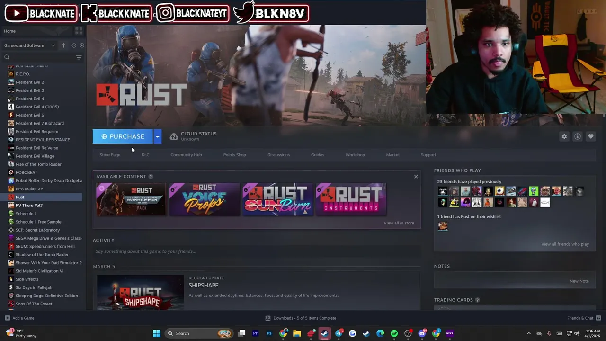Click the Windows taskbar Search box

pos(199,333)
